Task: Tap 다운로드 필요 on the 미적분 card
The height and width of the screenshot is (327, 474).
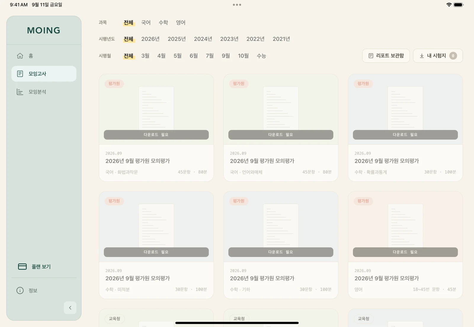Action: [x=156, y=252]
